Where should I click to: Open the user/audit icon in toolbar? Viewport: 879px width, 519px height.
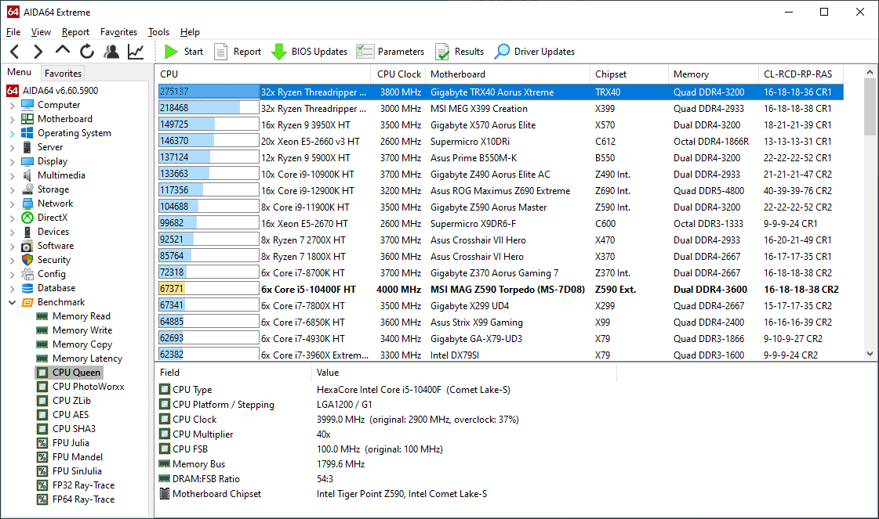(x=111, y=52)
